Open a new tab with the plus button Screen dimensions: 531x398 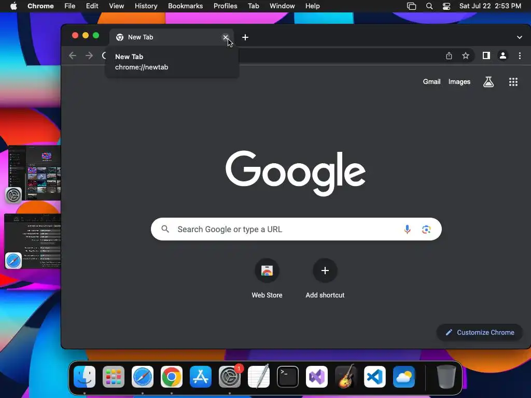coord(245,37)
